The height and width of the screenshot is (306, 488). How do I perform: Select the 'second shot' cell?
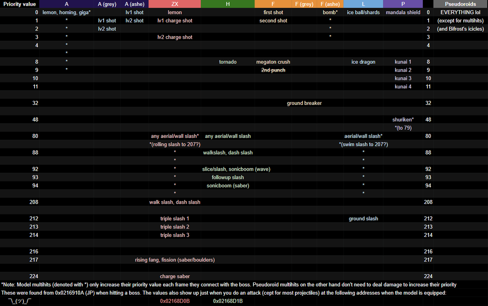pos(273,21)
